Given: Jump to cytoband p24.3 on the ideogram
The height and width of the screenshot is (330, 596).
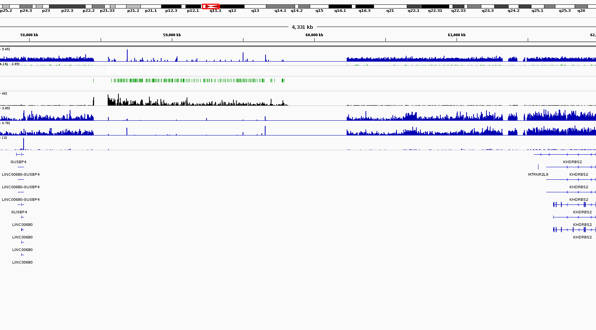Looking at the screenshot, I should [26, 11].
